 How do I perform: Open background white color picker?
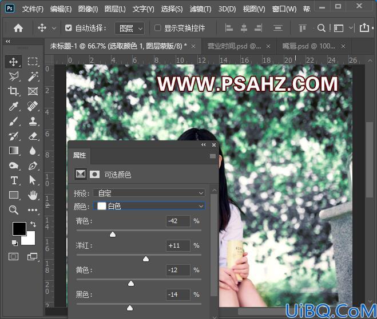point(31,240)
